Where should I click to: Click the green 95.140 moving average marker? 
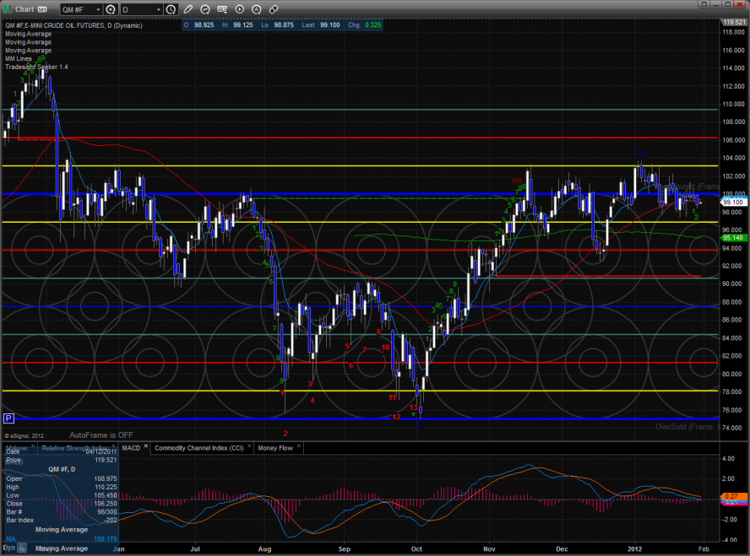tap(733, 237)
